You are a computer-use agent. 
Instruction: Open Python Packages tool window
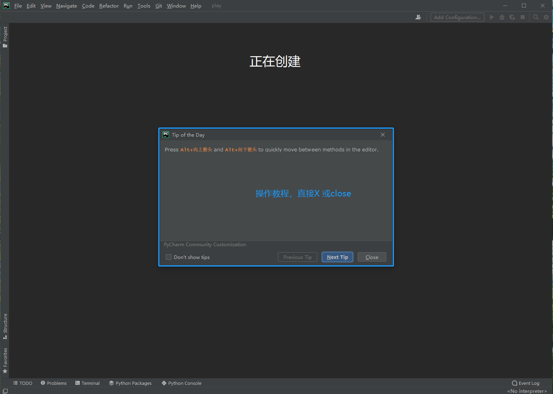pyautogui.click(x=130, y=383)
